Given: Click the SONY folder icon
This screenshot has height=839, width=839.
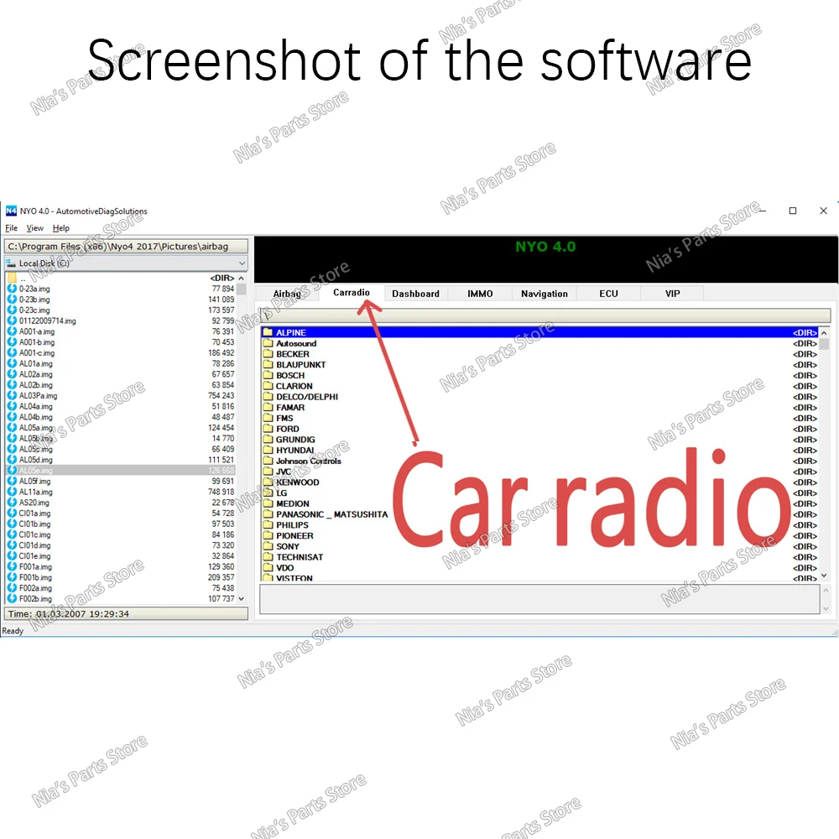Looking at the screenshot, I should point(268,546).
